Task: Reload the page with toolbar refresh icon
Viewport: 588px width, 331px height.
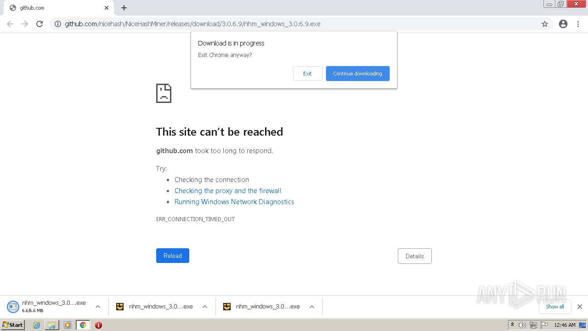Action: 40,24
